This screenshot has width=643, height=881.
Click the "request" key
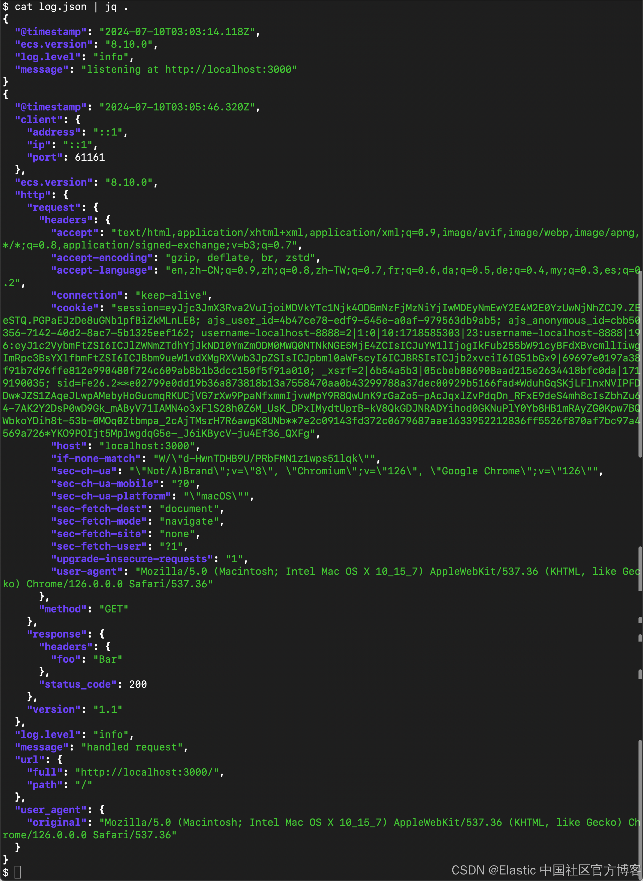pos(54,207)
